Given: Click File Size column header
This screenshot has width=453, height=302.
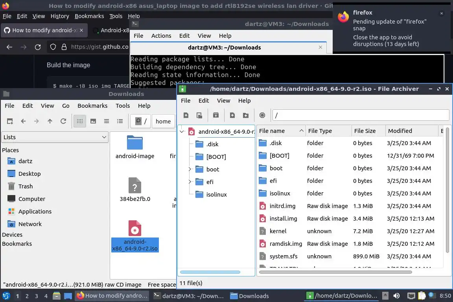Looking at the screenshot, I should pyautogui.click(x=368, y=131).
